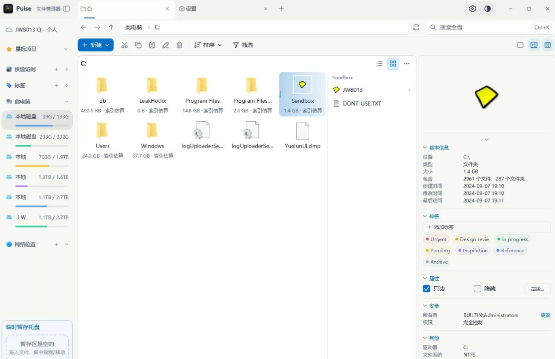Toggle the 只读 read-only checkbox
This screenshot has height=359, width=555.
coord(426,289)
